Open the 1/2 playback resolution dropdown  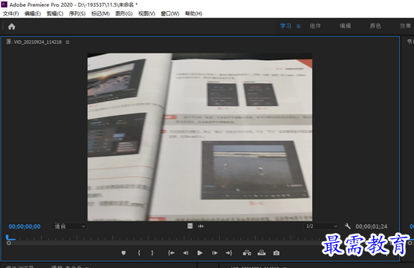click(x=321, y=226)
